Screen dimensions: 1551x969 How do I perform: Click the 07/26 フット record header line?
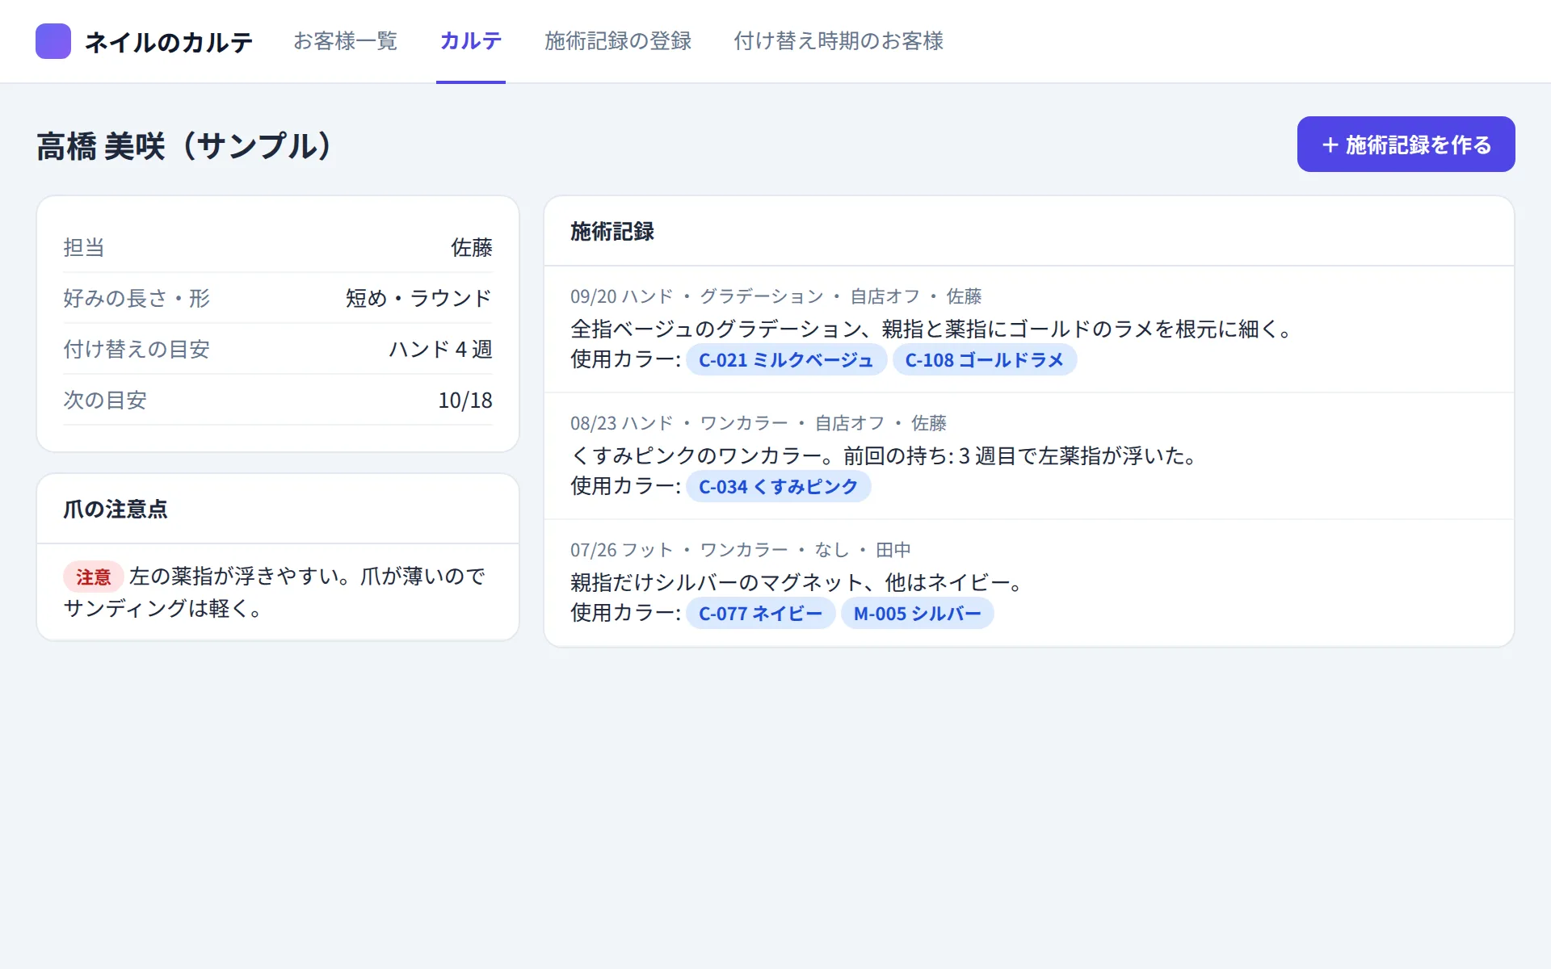(x=740, y=550)
